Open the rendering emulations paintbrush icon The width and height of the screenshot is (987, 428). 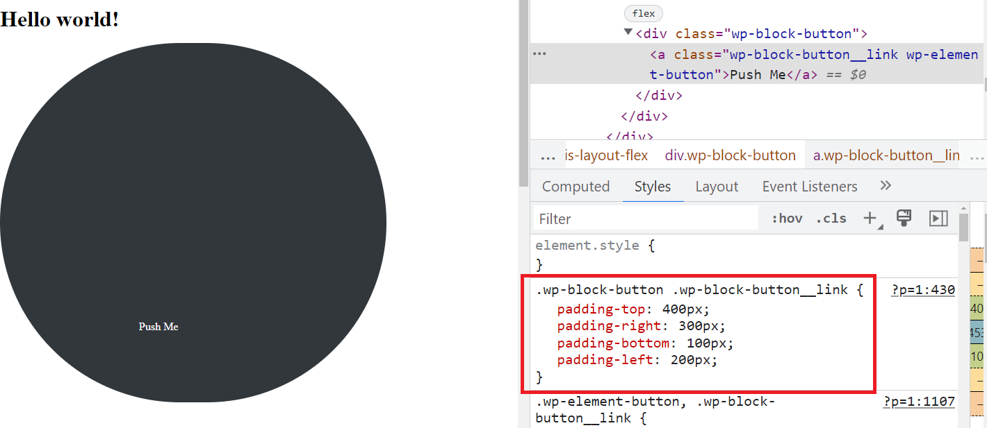(904, 218)
